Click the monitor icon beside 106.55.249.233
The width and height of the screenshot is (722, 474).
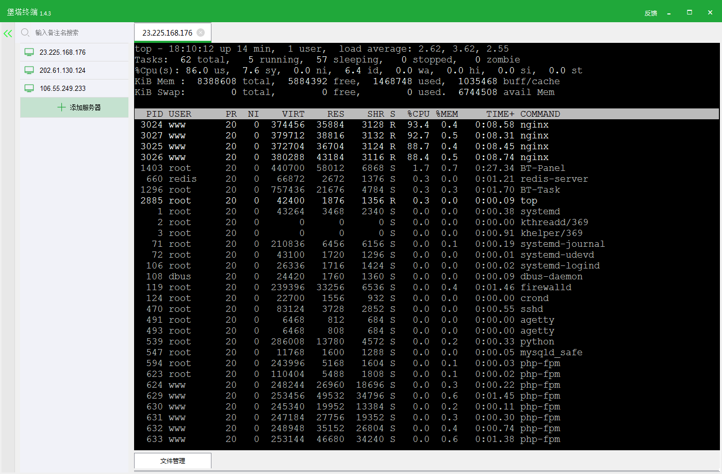29,88
